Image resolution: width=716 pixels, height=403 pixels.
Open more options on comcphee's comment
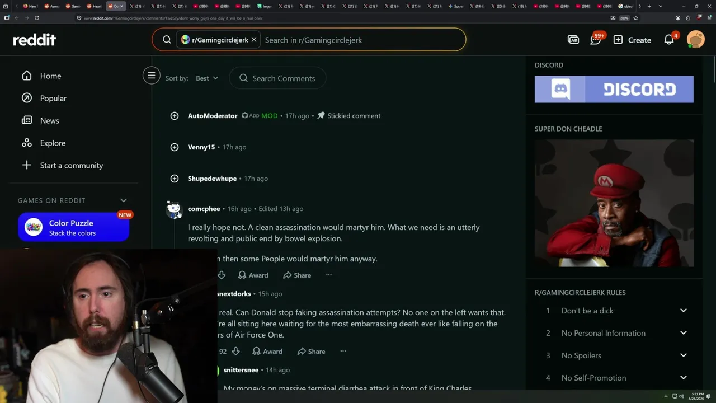tap(329, 275)
